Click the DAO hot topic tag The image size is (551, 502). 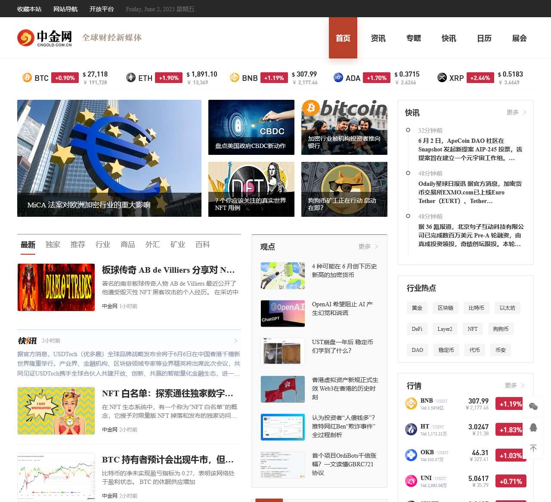(418, 350)
